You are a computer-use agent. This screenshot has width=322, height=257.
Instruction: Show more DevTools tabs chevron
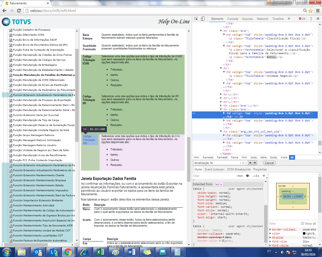tap(289, 19)
